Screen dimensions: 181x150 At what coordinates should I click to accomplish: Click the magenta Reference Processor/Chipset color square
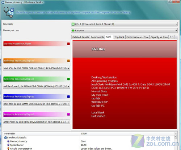[x=68, y=115]
